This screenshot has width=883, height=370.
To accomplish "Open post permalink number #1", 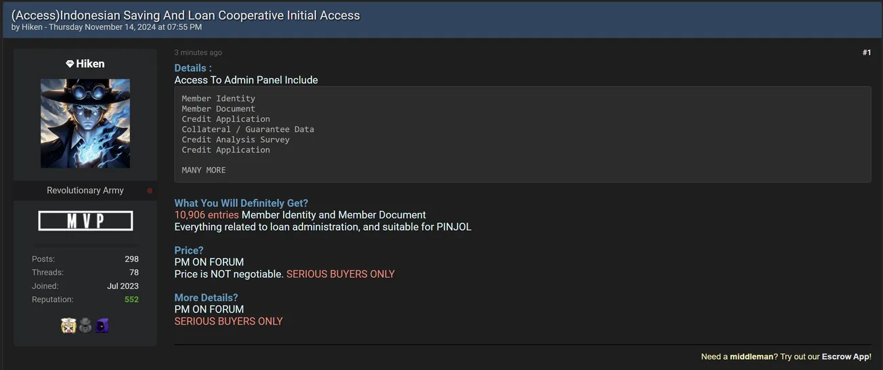I will pyautogui.click(x=866, y=53).
